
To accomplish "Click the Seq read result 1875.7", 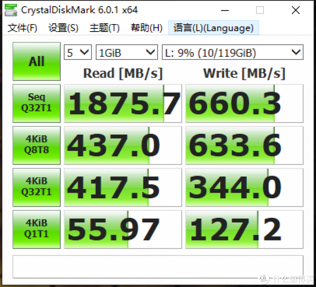I will [123, 103].
